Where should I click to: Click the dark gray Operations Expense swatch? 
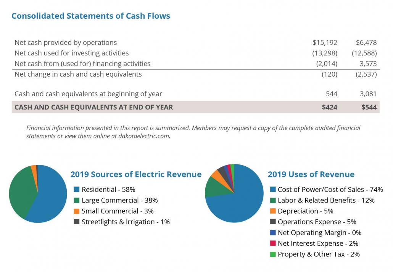[x=273, y=222]
